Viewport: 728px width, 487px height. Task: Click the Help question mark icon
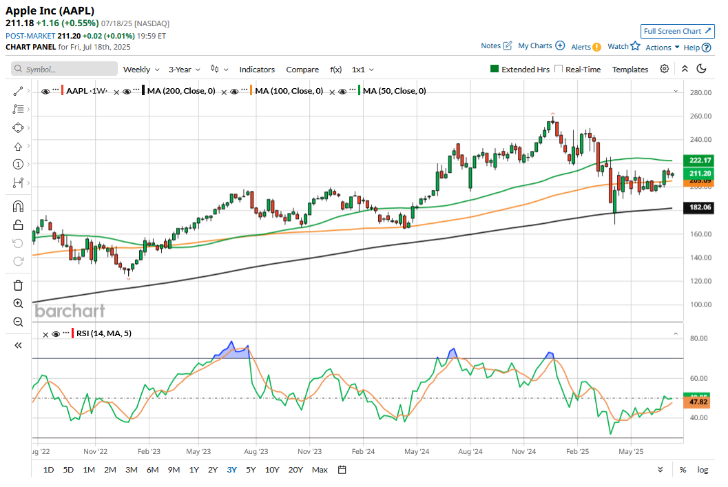pos(706,48)
